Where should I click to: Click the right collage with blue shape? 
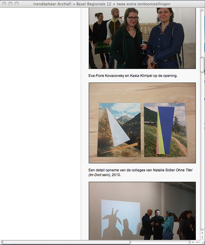tap(165, 130)
